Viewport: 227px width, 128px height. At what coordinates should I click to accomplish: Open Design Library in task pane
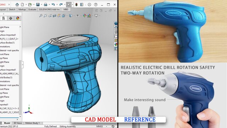click(116, 32)
